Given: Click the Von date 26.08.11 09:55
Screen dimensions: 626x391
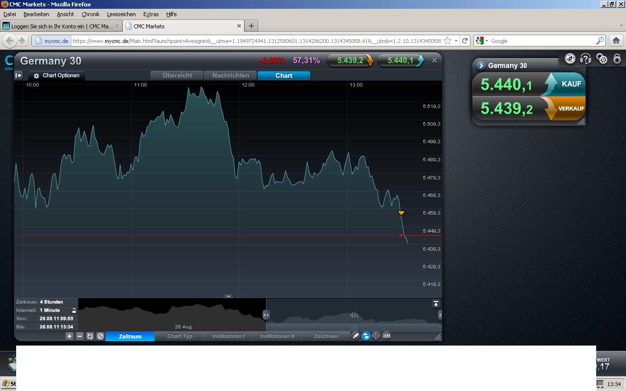Looking at the screenshot, I should coord(56,319).
